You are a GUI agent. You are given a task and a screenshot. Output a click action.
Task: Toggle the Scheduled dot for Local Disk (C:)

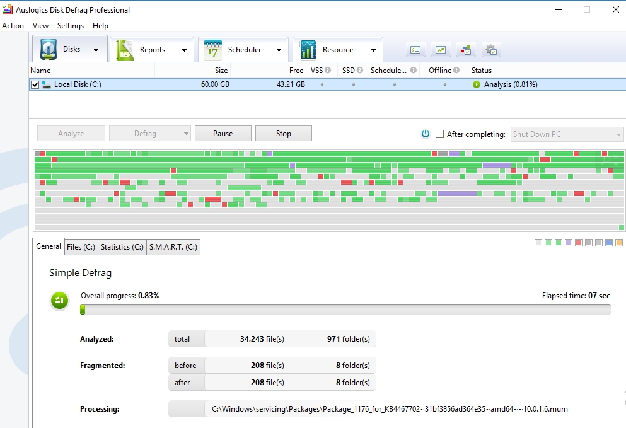[x=395, y=84]
